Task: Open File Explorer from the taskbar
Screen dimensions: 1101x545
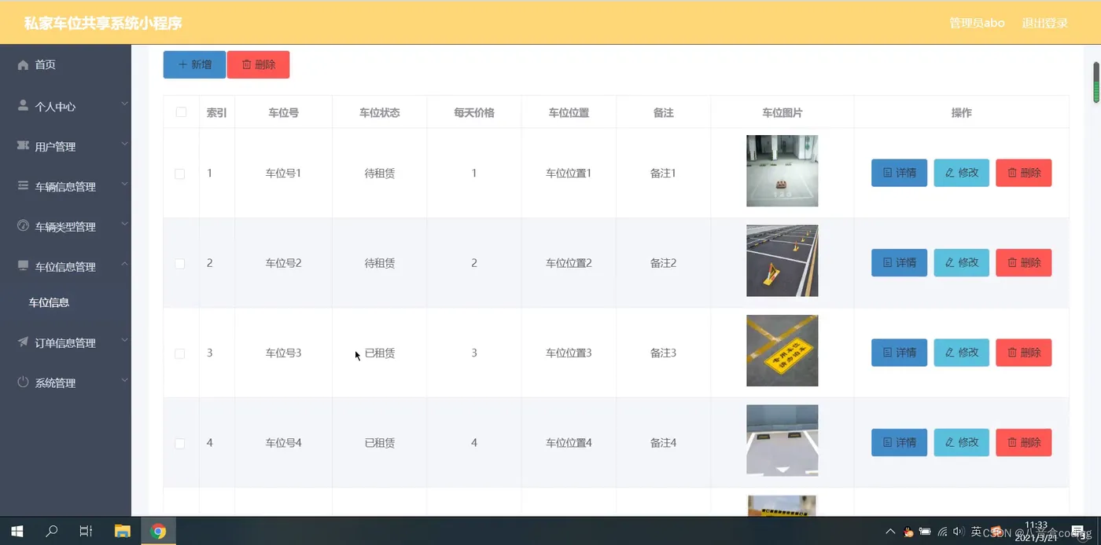Action: point(122,531)
